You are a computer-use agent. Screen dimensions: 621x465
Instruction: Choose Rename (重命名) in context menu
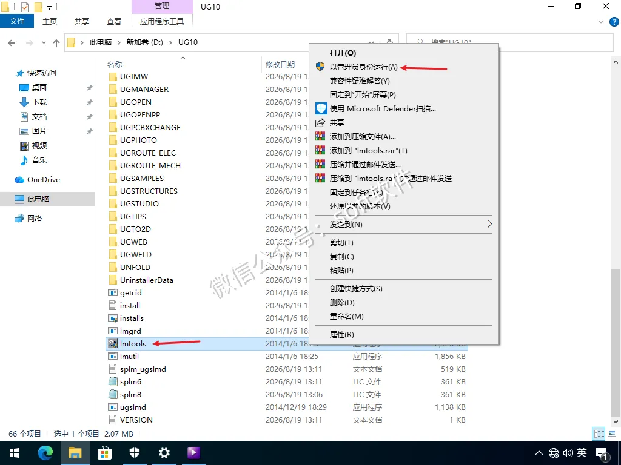[x=346, y=316]
